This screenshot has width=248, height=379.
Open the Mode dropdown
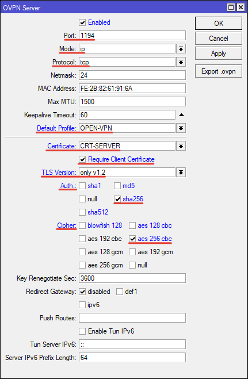click(x=181, y=49)
